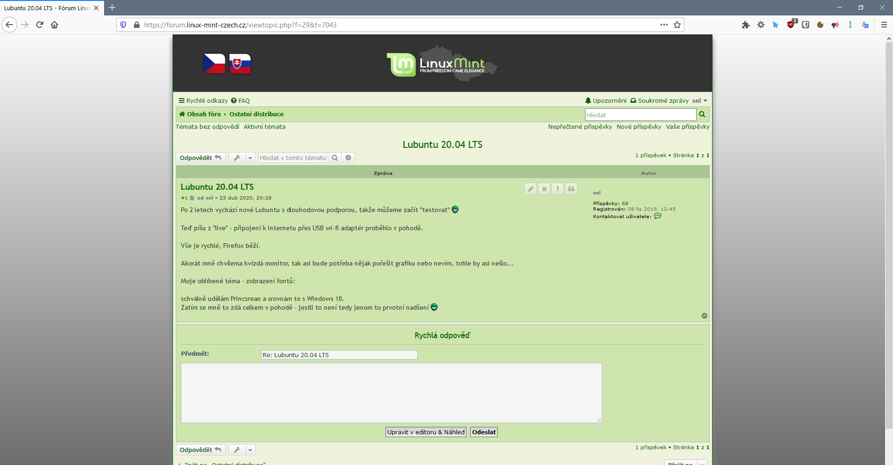Screen dimensions: 893x465
Task: Open the Rychlé odkazy quick links menu
Action: click(203, 101)
